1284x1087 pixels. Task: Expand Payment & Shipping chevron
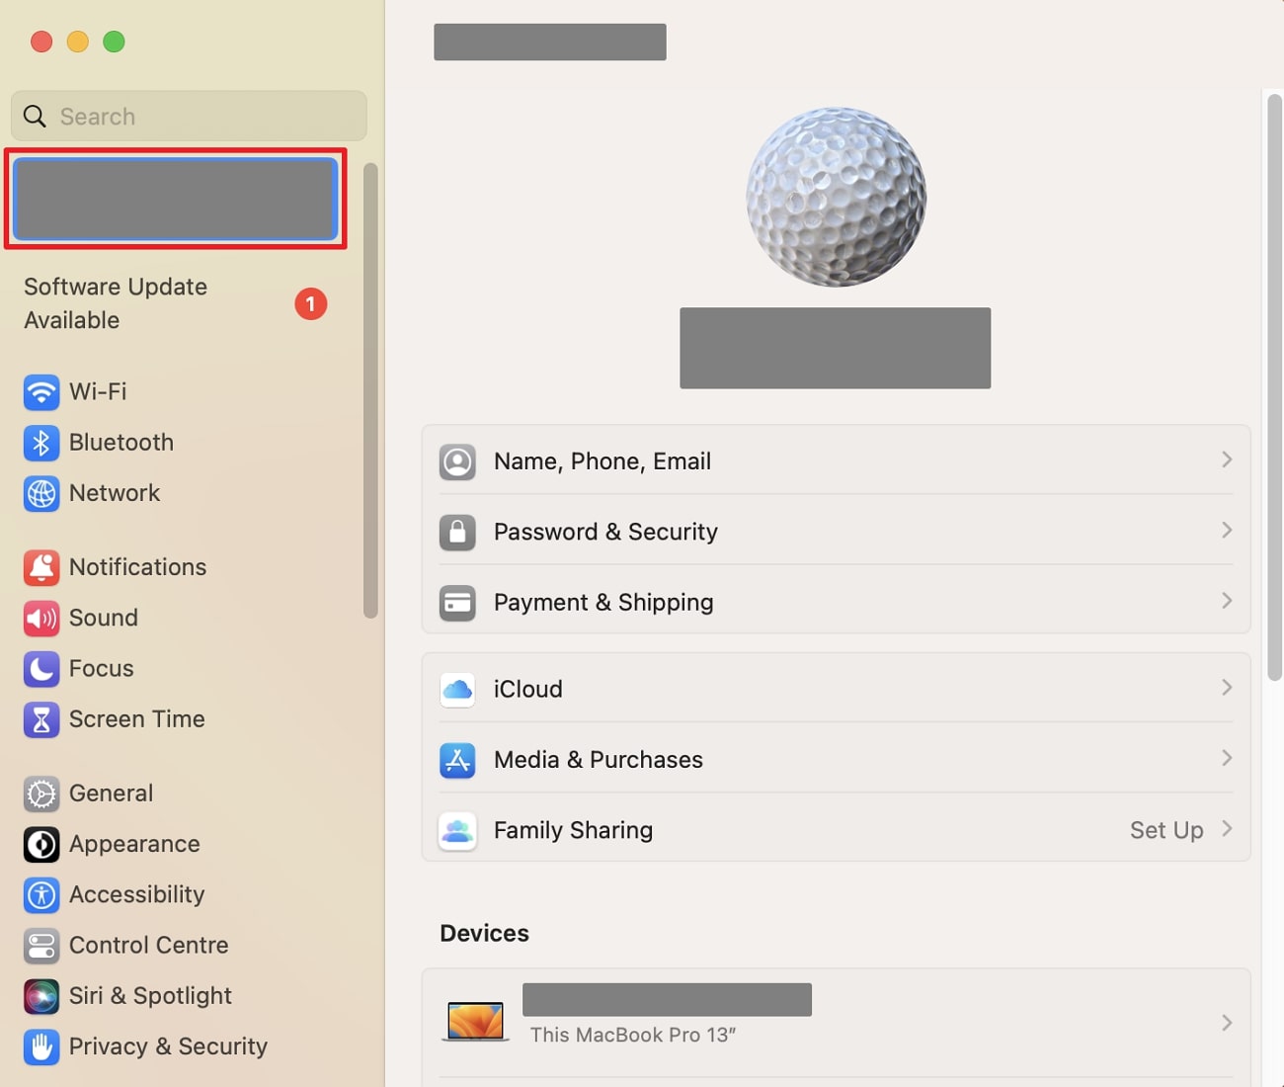click(x=1226, y=601)
